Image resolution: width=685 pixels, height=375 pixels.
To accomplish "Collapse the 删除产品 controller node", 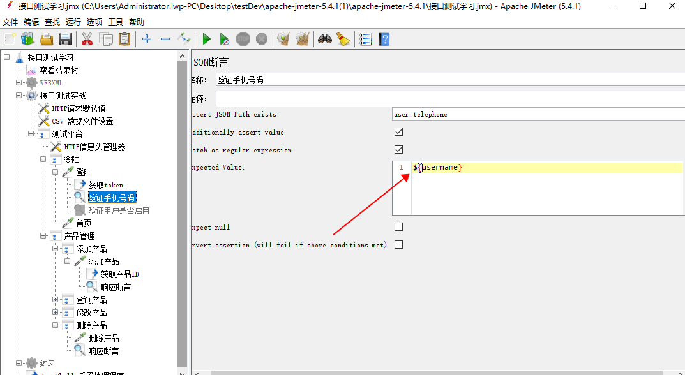I will (x=55, y=325).
